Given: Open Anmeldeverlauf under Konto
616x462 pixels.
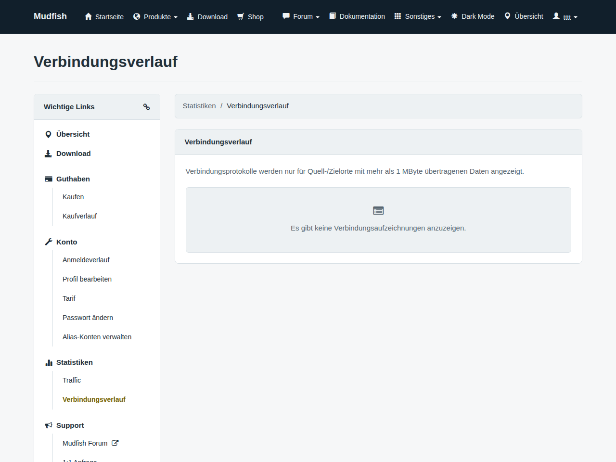Looking at the screenshot, I should point(86,260).
